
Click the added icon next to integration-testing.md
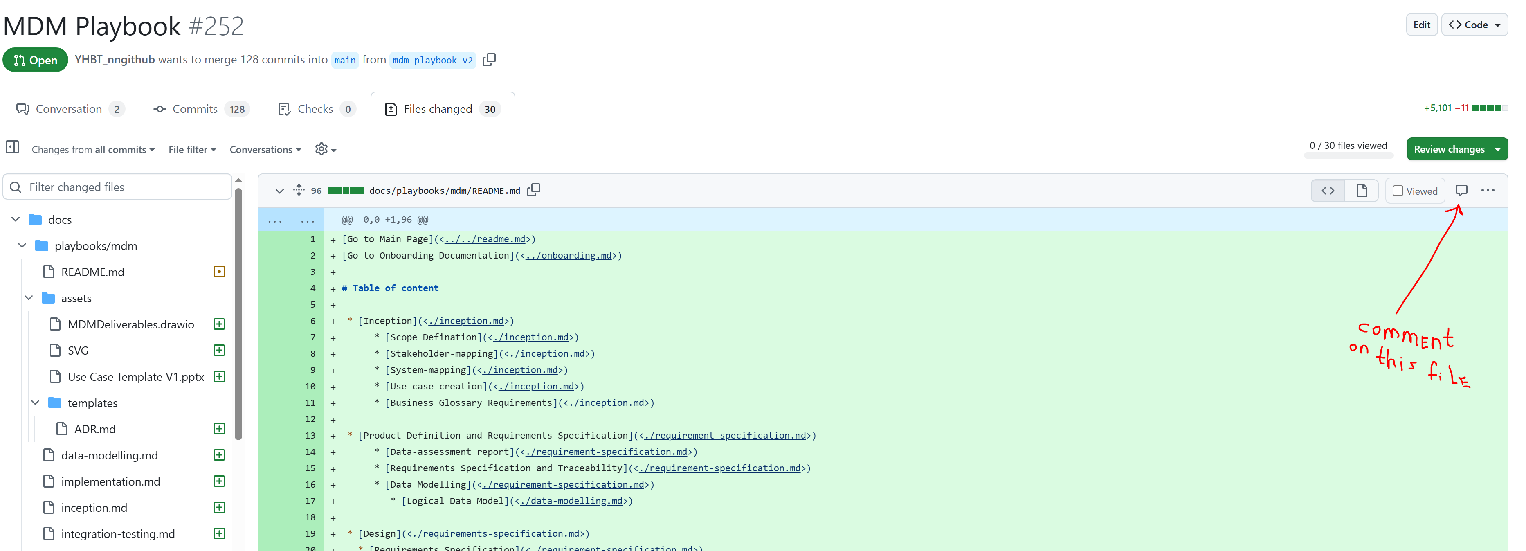point(219,533)
